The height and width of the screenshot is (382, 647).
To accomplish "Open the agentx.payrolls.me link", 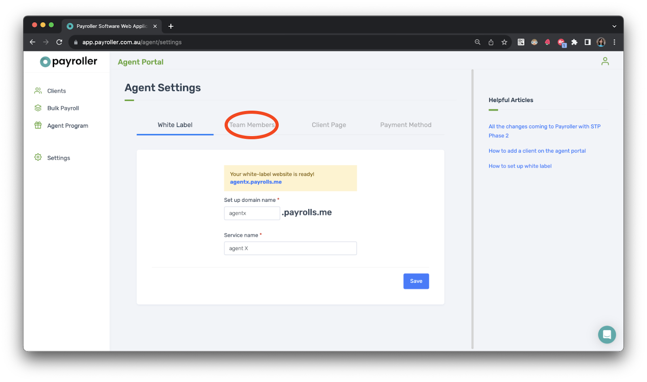I will (x=256, y=182).
